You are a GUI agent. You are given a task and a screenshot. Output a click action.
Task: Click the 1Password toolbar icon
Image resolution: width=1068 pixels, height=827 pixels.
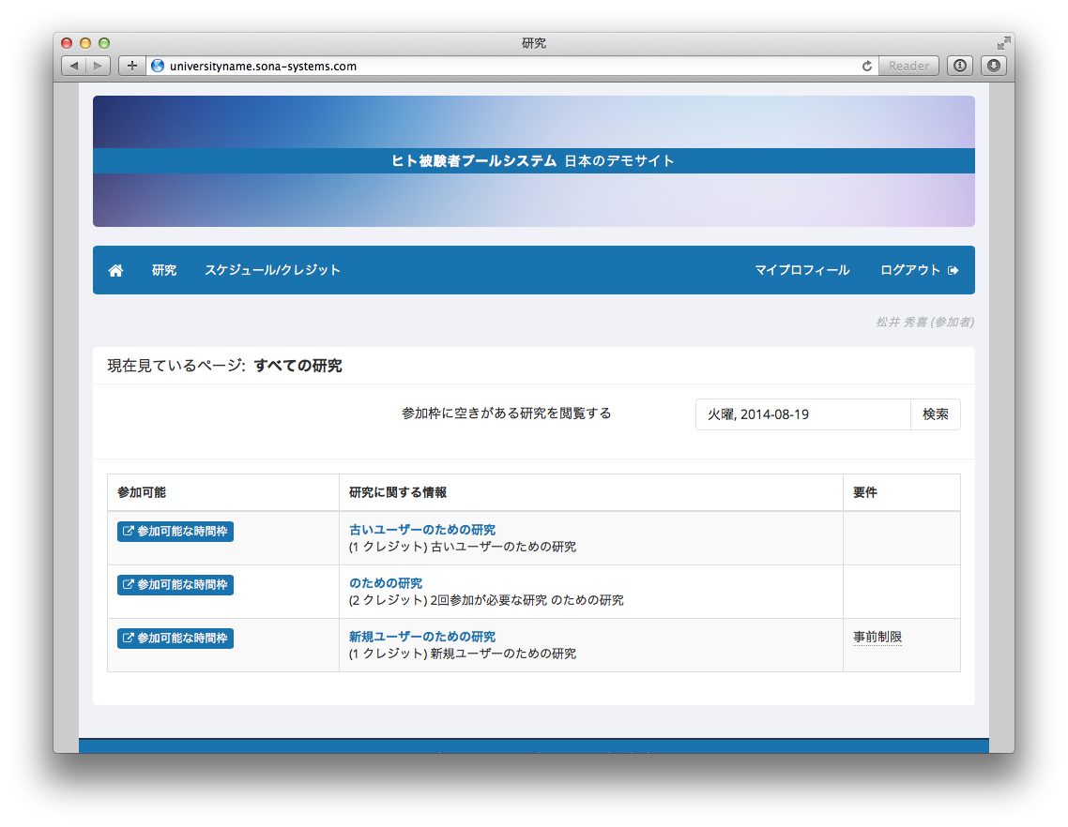(960, 66)
